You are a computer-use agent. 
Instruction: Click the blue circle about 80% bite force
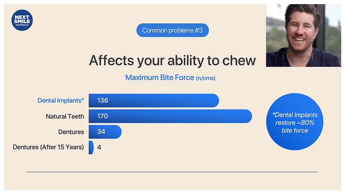tap(295, 122)
